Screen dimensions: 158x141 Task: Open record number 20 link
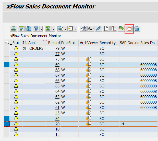(x=57, y=124)
